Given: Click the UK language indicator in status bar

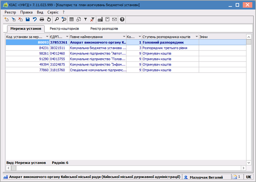Looking at the screenshot, I should (x=248, y=177).
